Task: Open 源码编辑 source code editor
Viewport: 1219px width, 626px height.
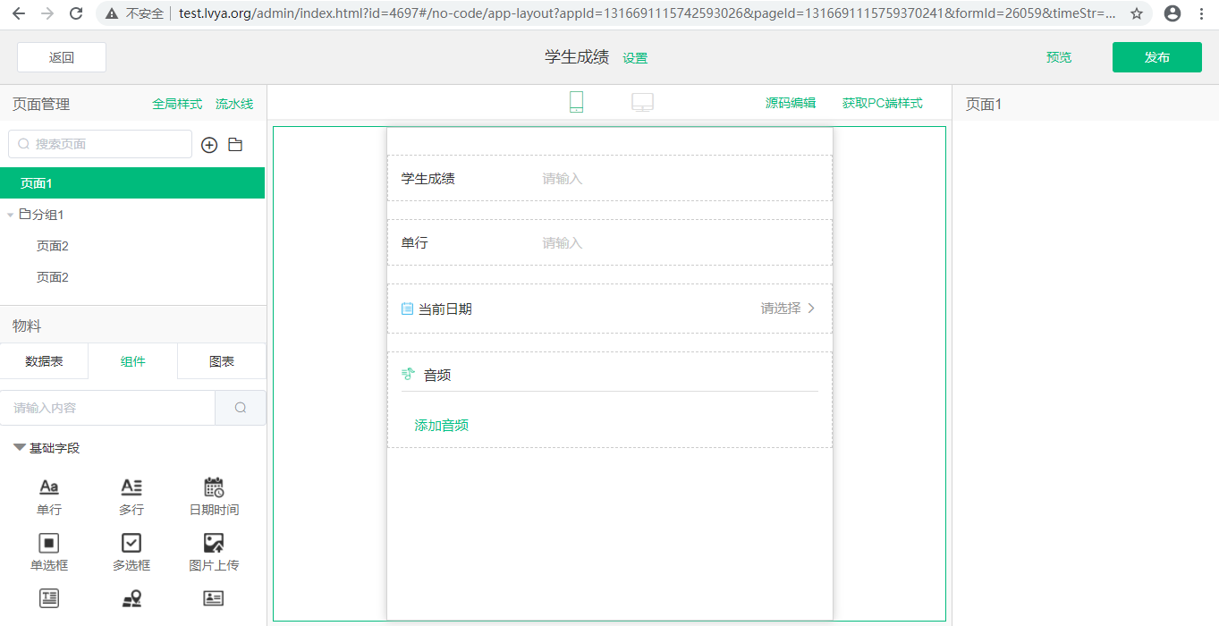Action: click(x=791, y=103)
